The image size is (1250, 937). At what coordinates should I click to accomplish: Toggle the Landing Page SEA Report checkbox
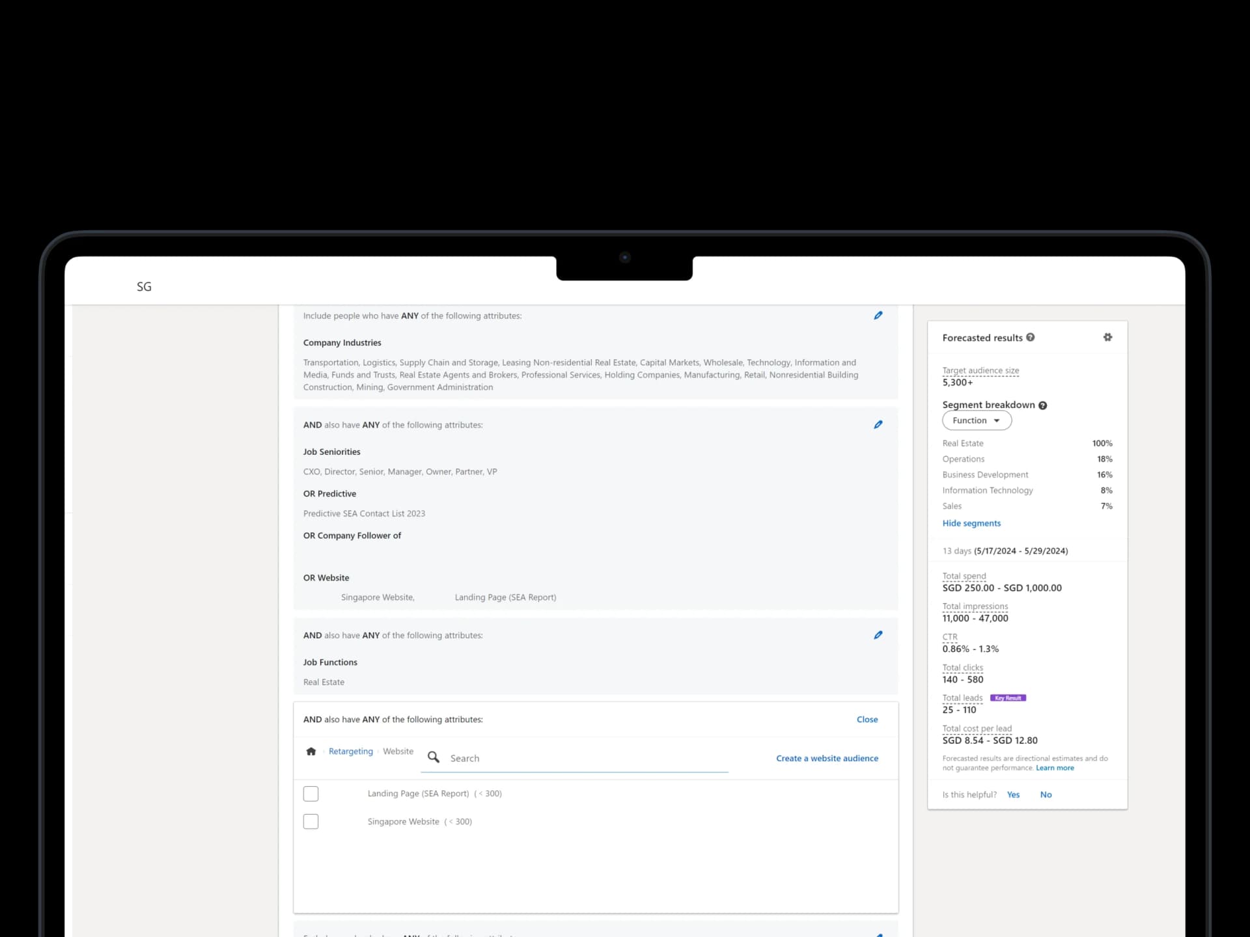[310, 793]
